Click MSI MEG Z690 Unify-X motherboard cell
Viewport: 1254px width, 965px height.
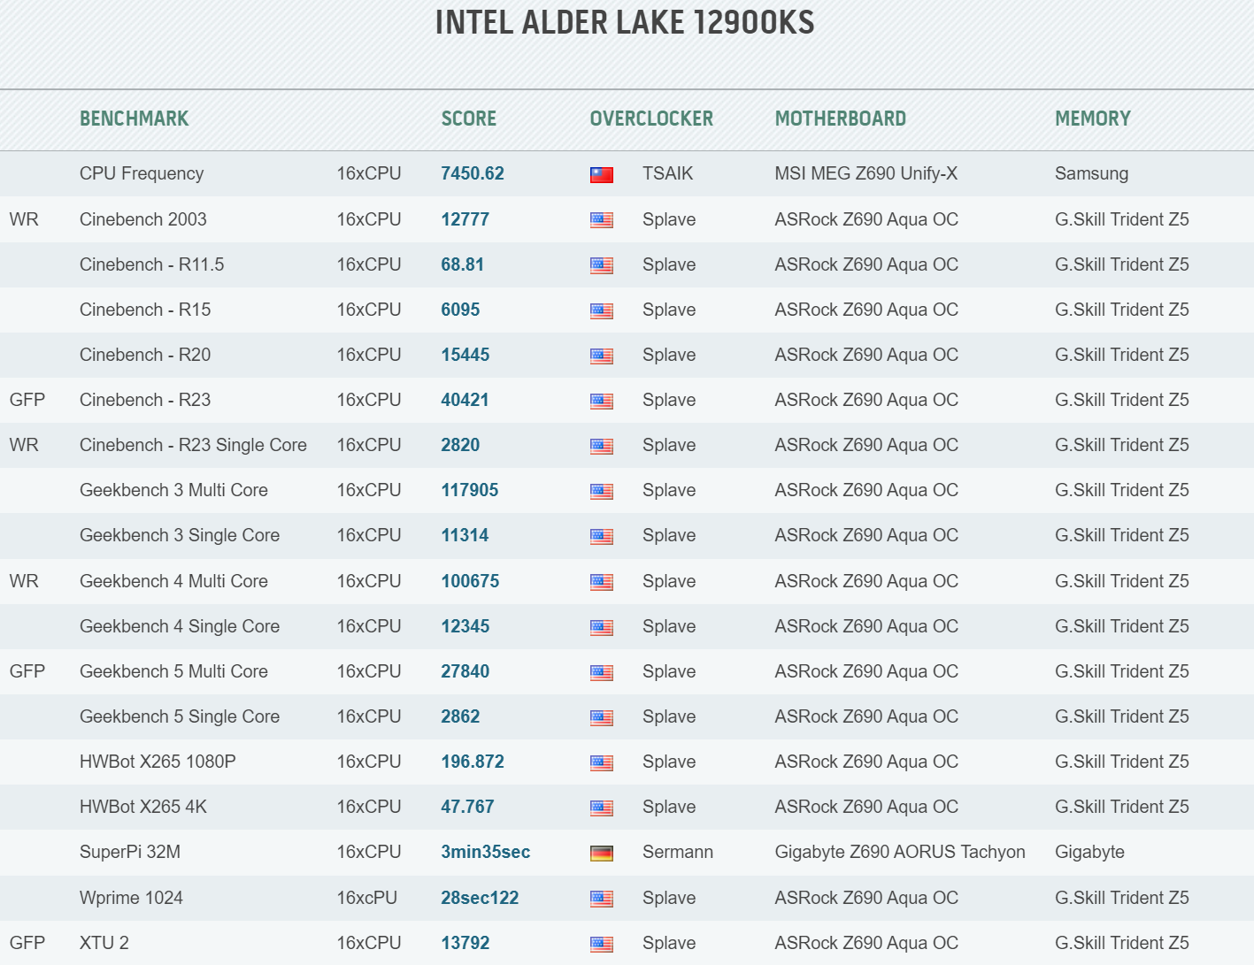tap(866, 173)
